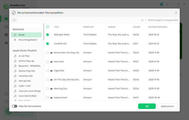Click the cloud icon beside Morning Sun
This screenshot has width=189, height=120.
point(51,89)
